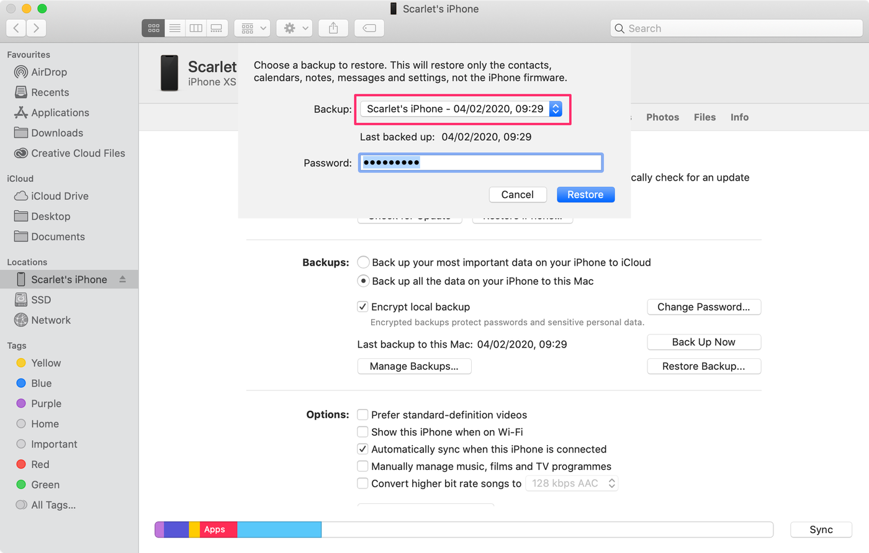Go back with the toolbar arrow
The image size is (869, 553).
click(16, 28)
